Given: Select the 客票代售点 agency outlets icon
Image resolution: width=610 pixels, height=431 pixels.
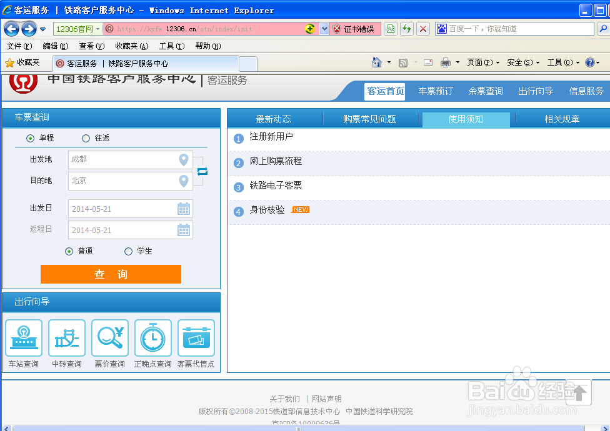Looking at the screenshot, I should click(x=196, y=337).
